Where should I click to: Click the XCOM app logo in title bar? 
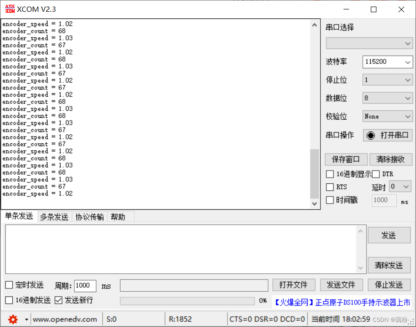[x=10, y=9]
